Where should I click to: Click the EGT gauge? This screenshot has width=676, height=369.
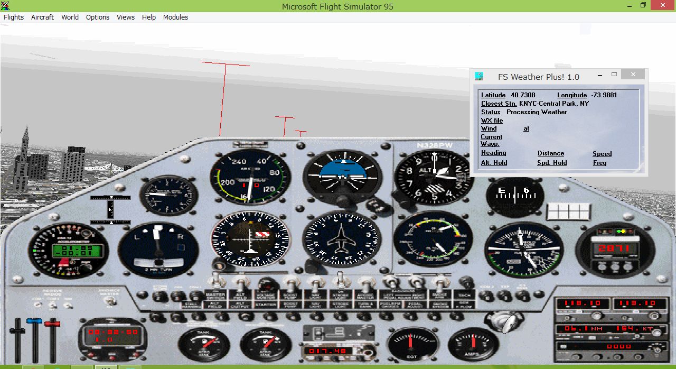pos(412,345)
